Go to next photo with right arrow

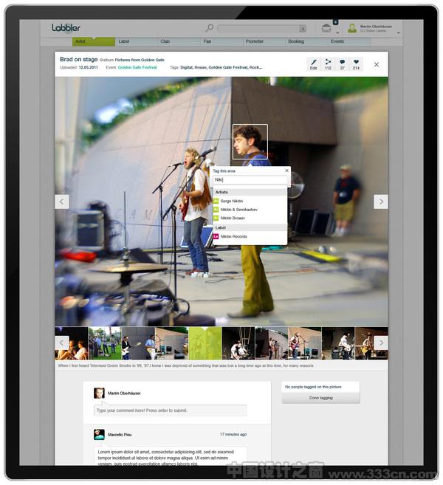[x=381, y=202]
